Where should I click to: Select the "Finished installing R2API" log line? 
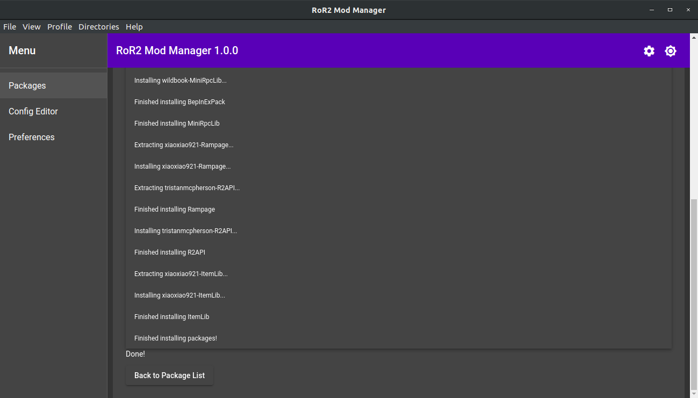pos(170,252)
